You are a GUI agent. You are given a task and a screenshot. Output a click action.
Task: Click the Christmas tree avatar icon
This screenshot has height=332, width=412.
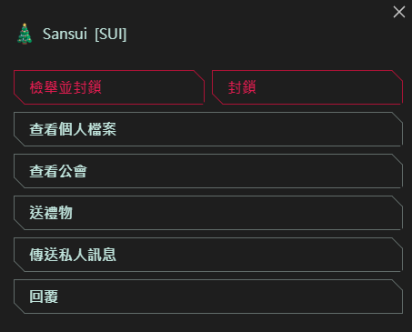click(25, 34)
